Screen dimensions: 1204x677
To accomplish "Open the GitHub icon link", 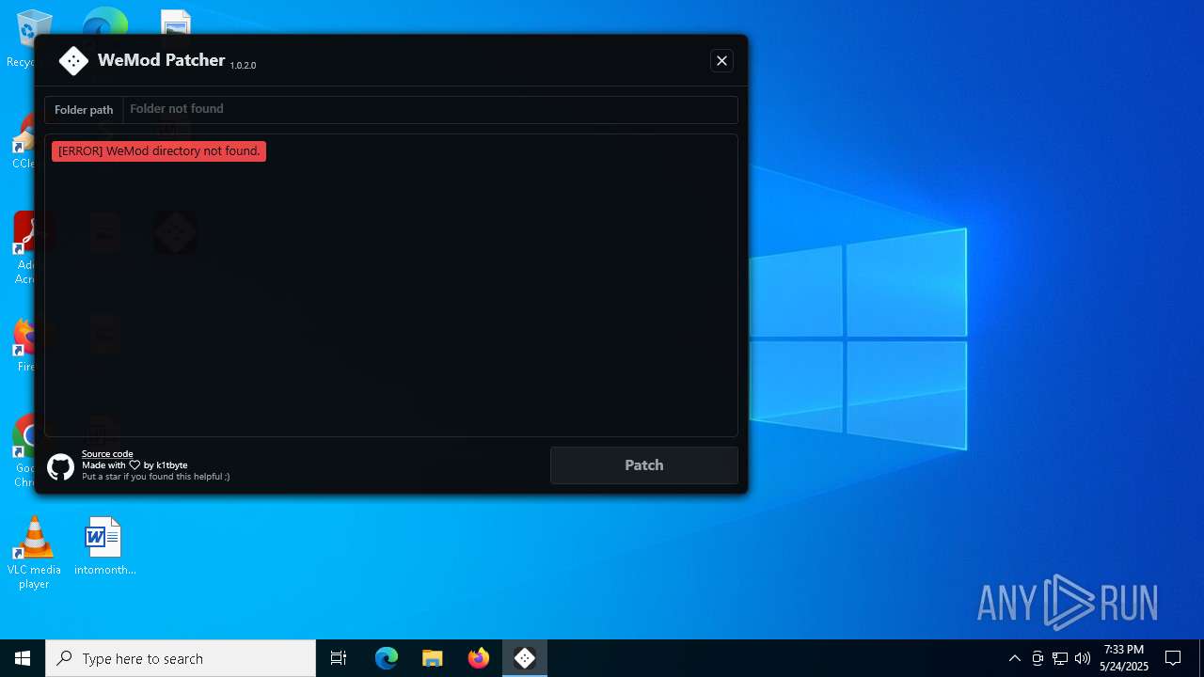I will pos(60,467).
